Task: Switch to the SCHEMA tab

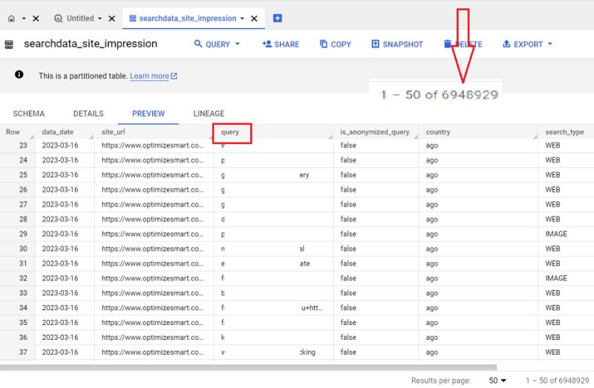Action: [x=29, y=114]
